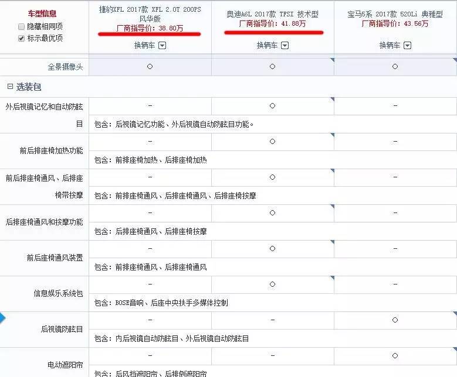Click the blue arrow tab at left edge
This screenshot has height=377, width=457.
point(2,318)
